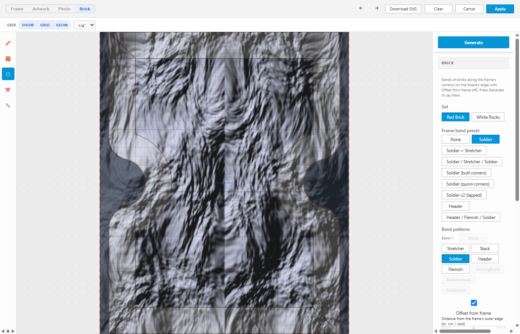This screenshot has height=334, width=520.
Task: Select Soldier / Stretcher / Soldier preset
Action: coord(472,161)
